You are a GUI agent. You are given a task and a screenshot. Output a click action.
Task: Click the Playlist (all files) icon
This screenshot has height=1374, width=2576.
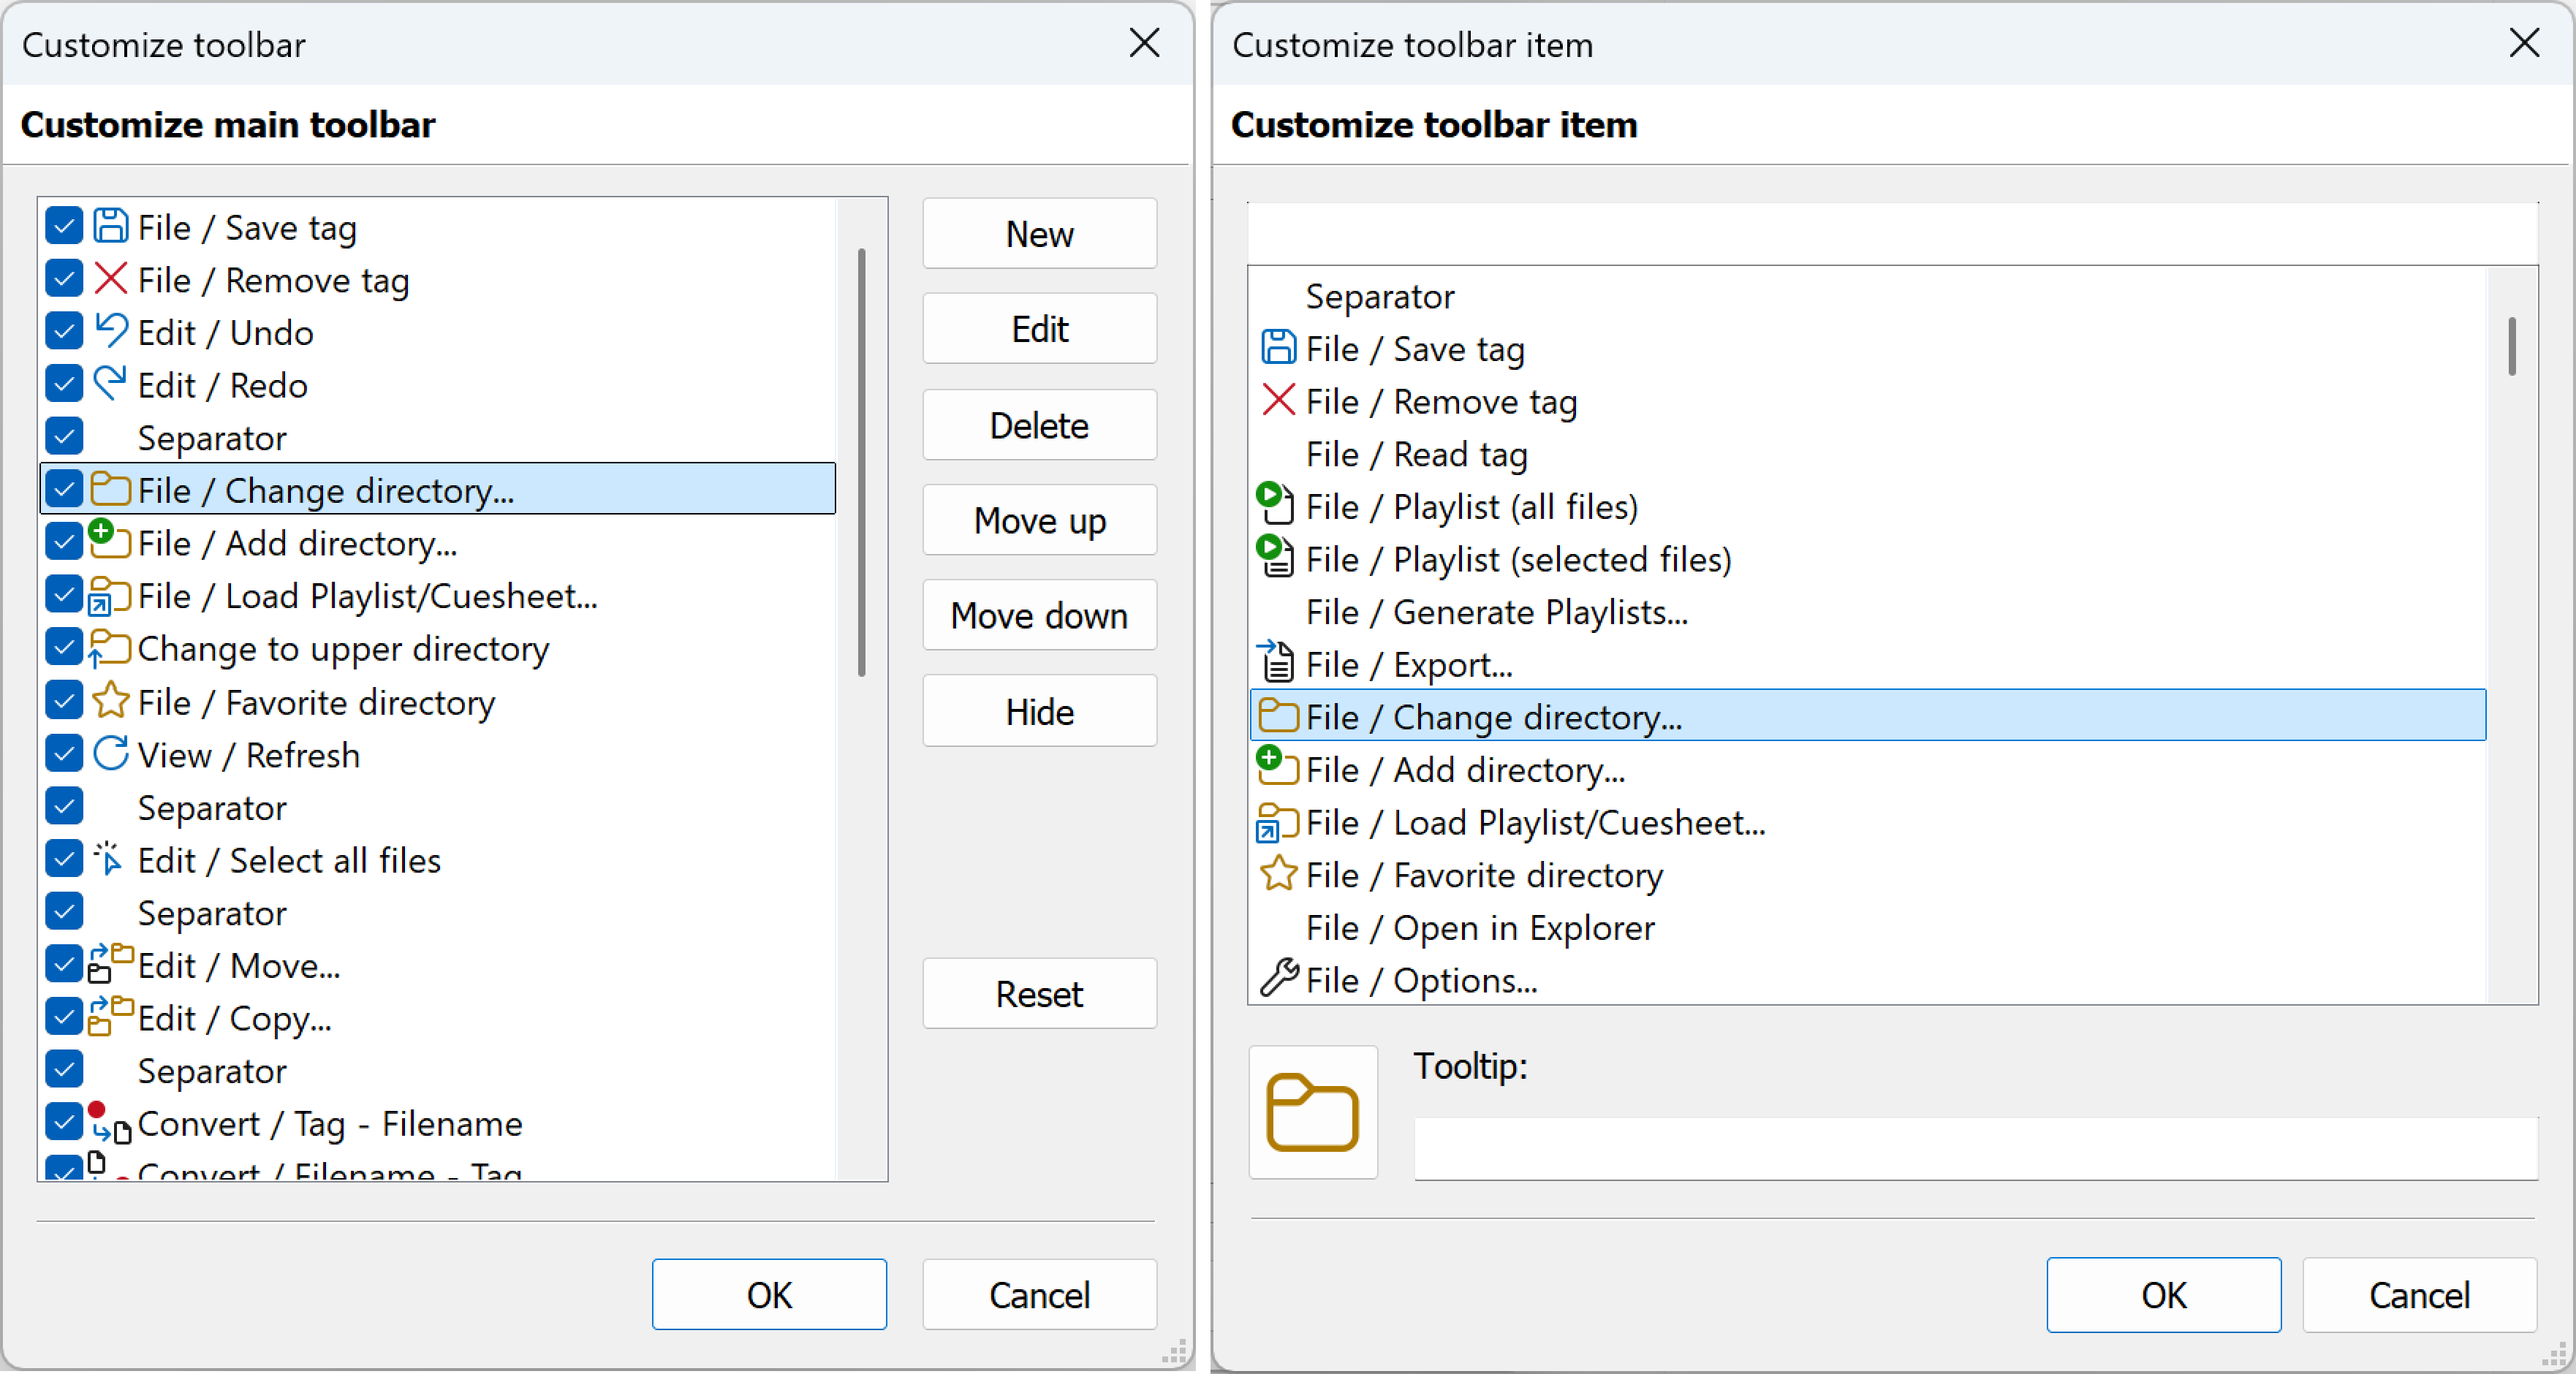coord(1275,504)
